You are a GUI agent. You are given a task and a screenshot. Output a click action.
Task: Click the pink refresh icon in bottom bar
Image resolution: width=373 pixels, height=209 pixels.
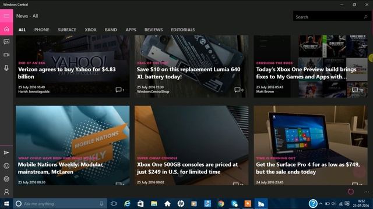[351, 192]
